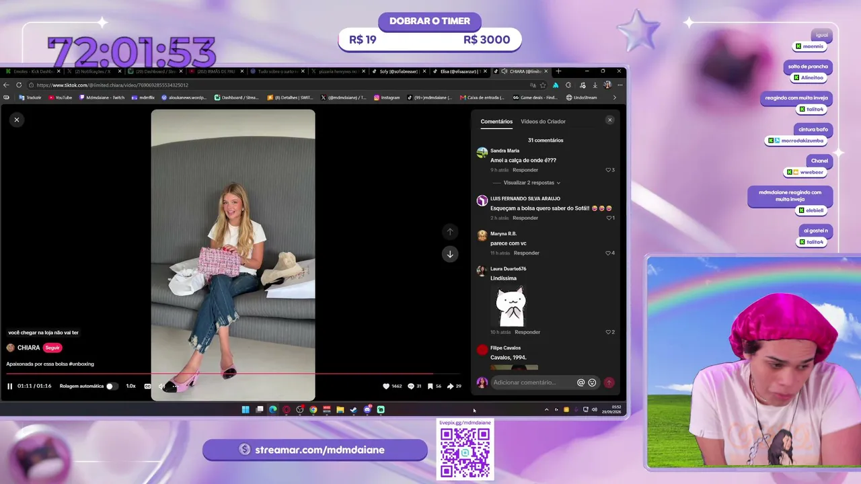
Task: Pause the TikTok video
Action: click(x=10, y=386)
